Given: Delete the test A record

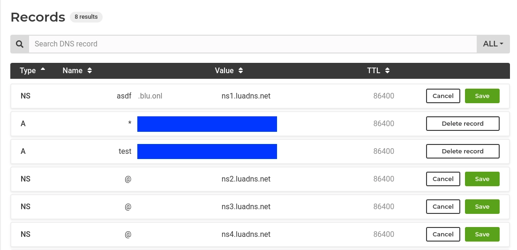Looking at the screenshot, I should click(x=463, y=152).
